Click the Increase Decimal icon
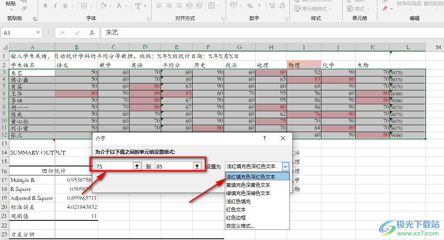Viewport: 444px width, 240px height. pyautogui.click(x=272, y=6)
